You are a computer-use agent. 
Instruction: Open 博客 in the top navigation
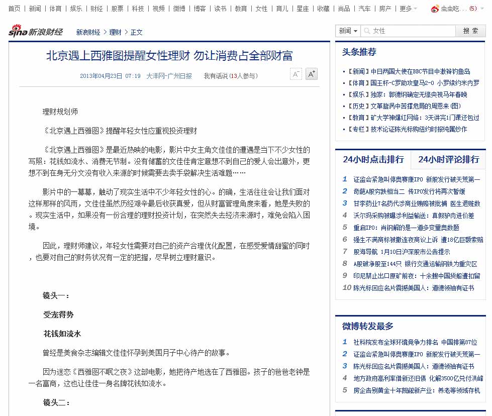[x=200, y=9]
